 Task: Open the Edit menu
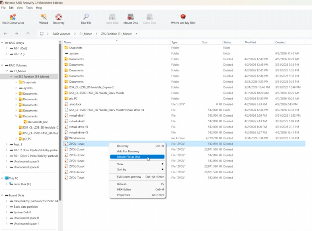tap(11, 8)
